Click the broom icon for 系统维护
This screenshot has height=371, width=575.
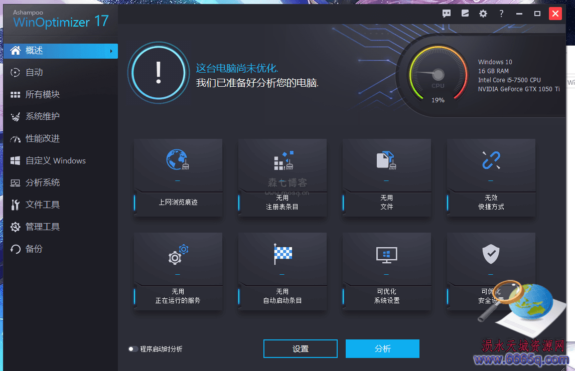pos(15,117)
